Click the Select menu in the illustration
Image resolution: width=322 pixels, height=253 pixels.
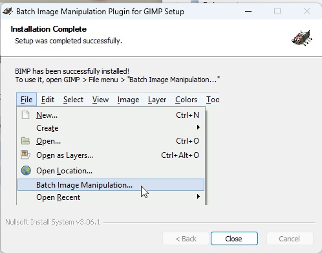click(73, 100)
